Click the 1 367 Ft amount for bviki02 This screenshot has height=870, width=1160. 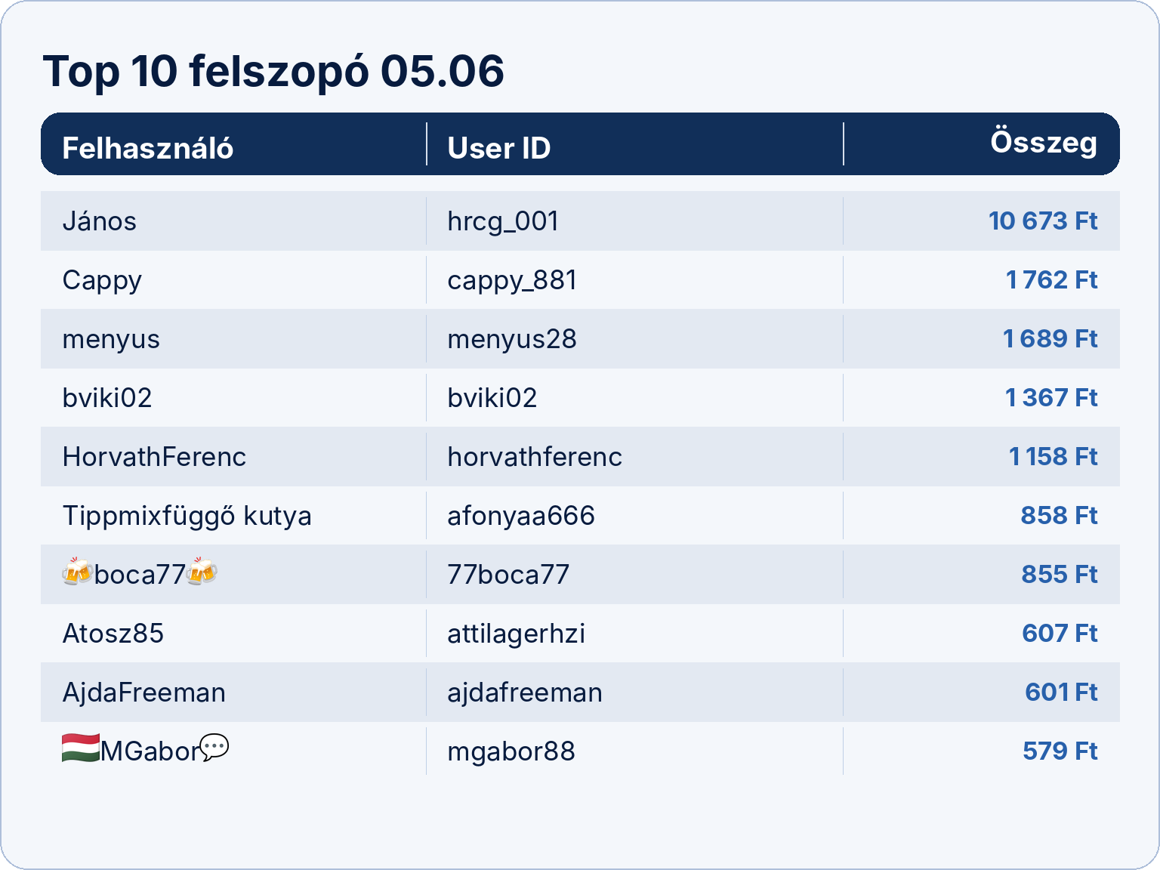[x=1051, y=397]
